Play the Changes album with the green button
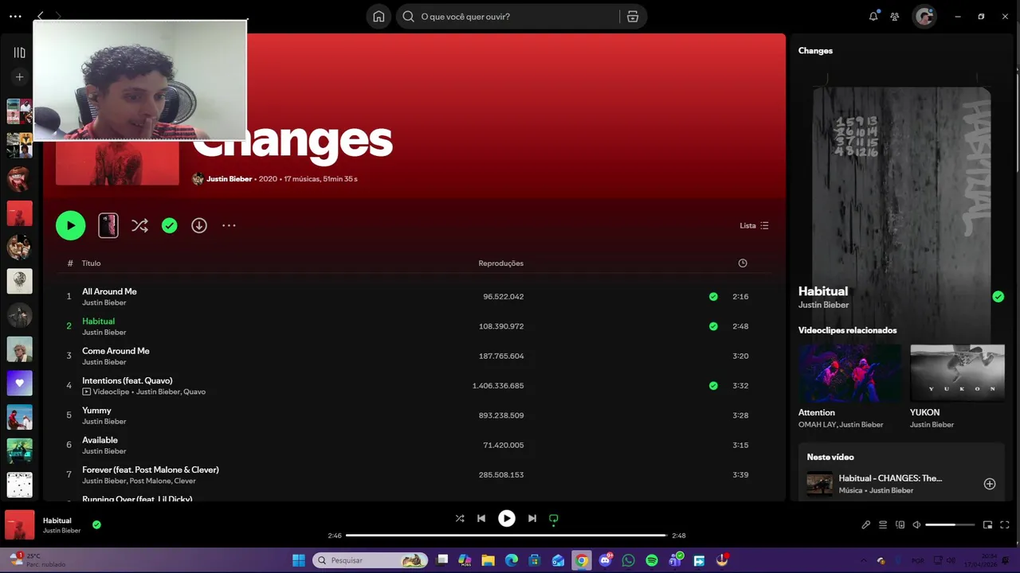Viewport: 1020px width, 573px height. click(71, 225)
